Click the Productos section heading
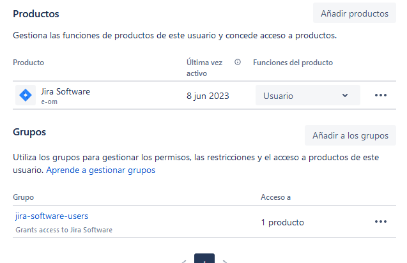The width and height of the screenshot is (407, 263). [36, 14]
